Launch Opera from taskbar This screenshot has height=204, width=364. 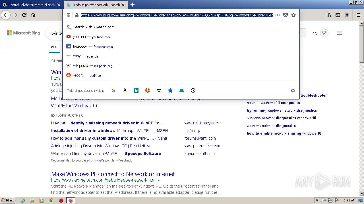click(x=61, y=200)
